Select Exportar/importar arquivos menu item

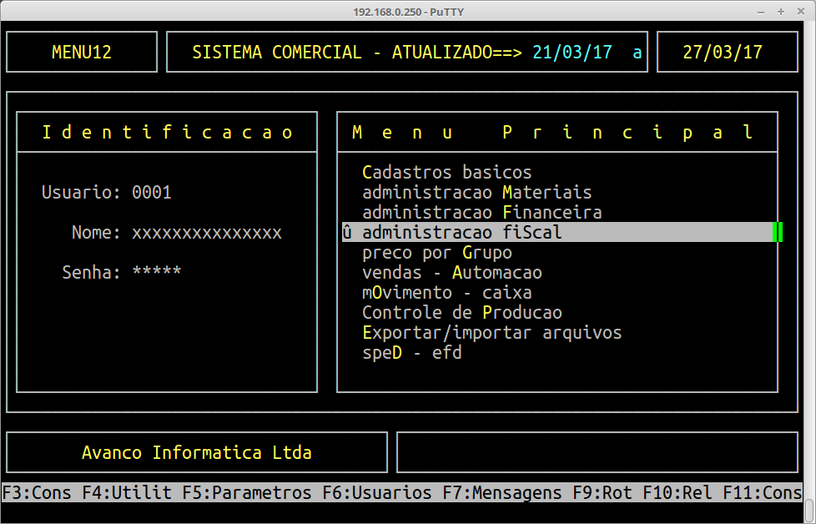click(x=491, y=333)
